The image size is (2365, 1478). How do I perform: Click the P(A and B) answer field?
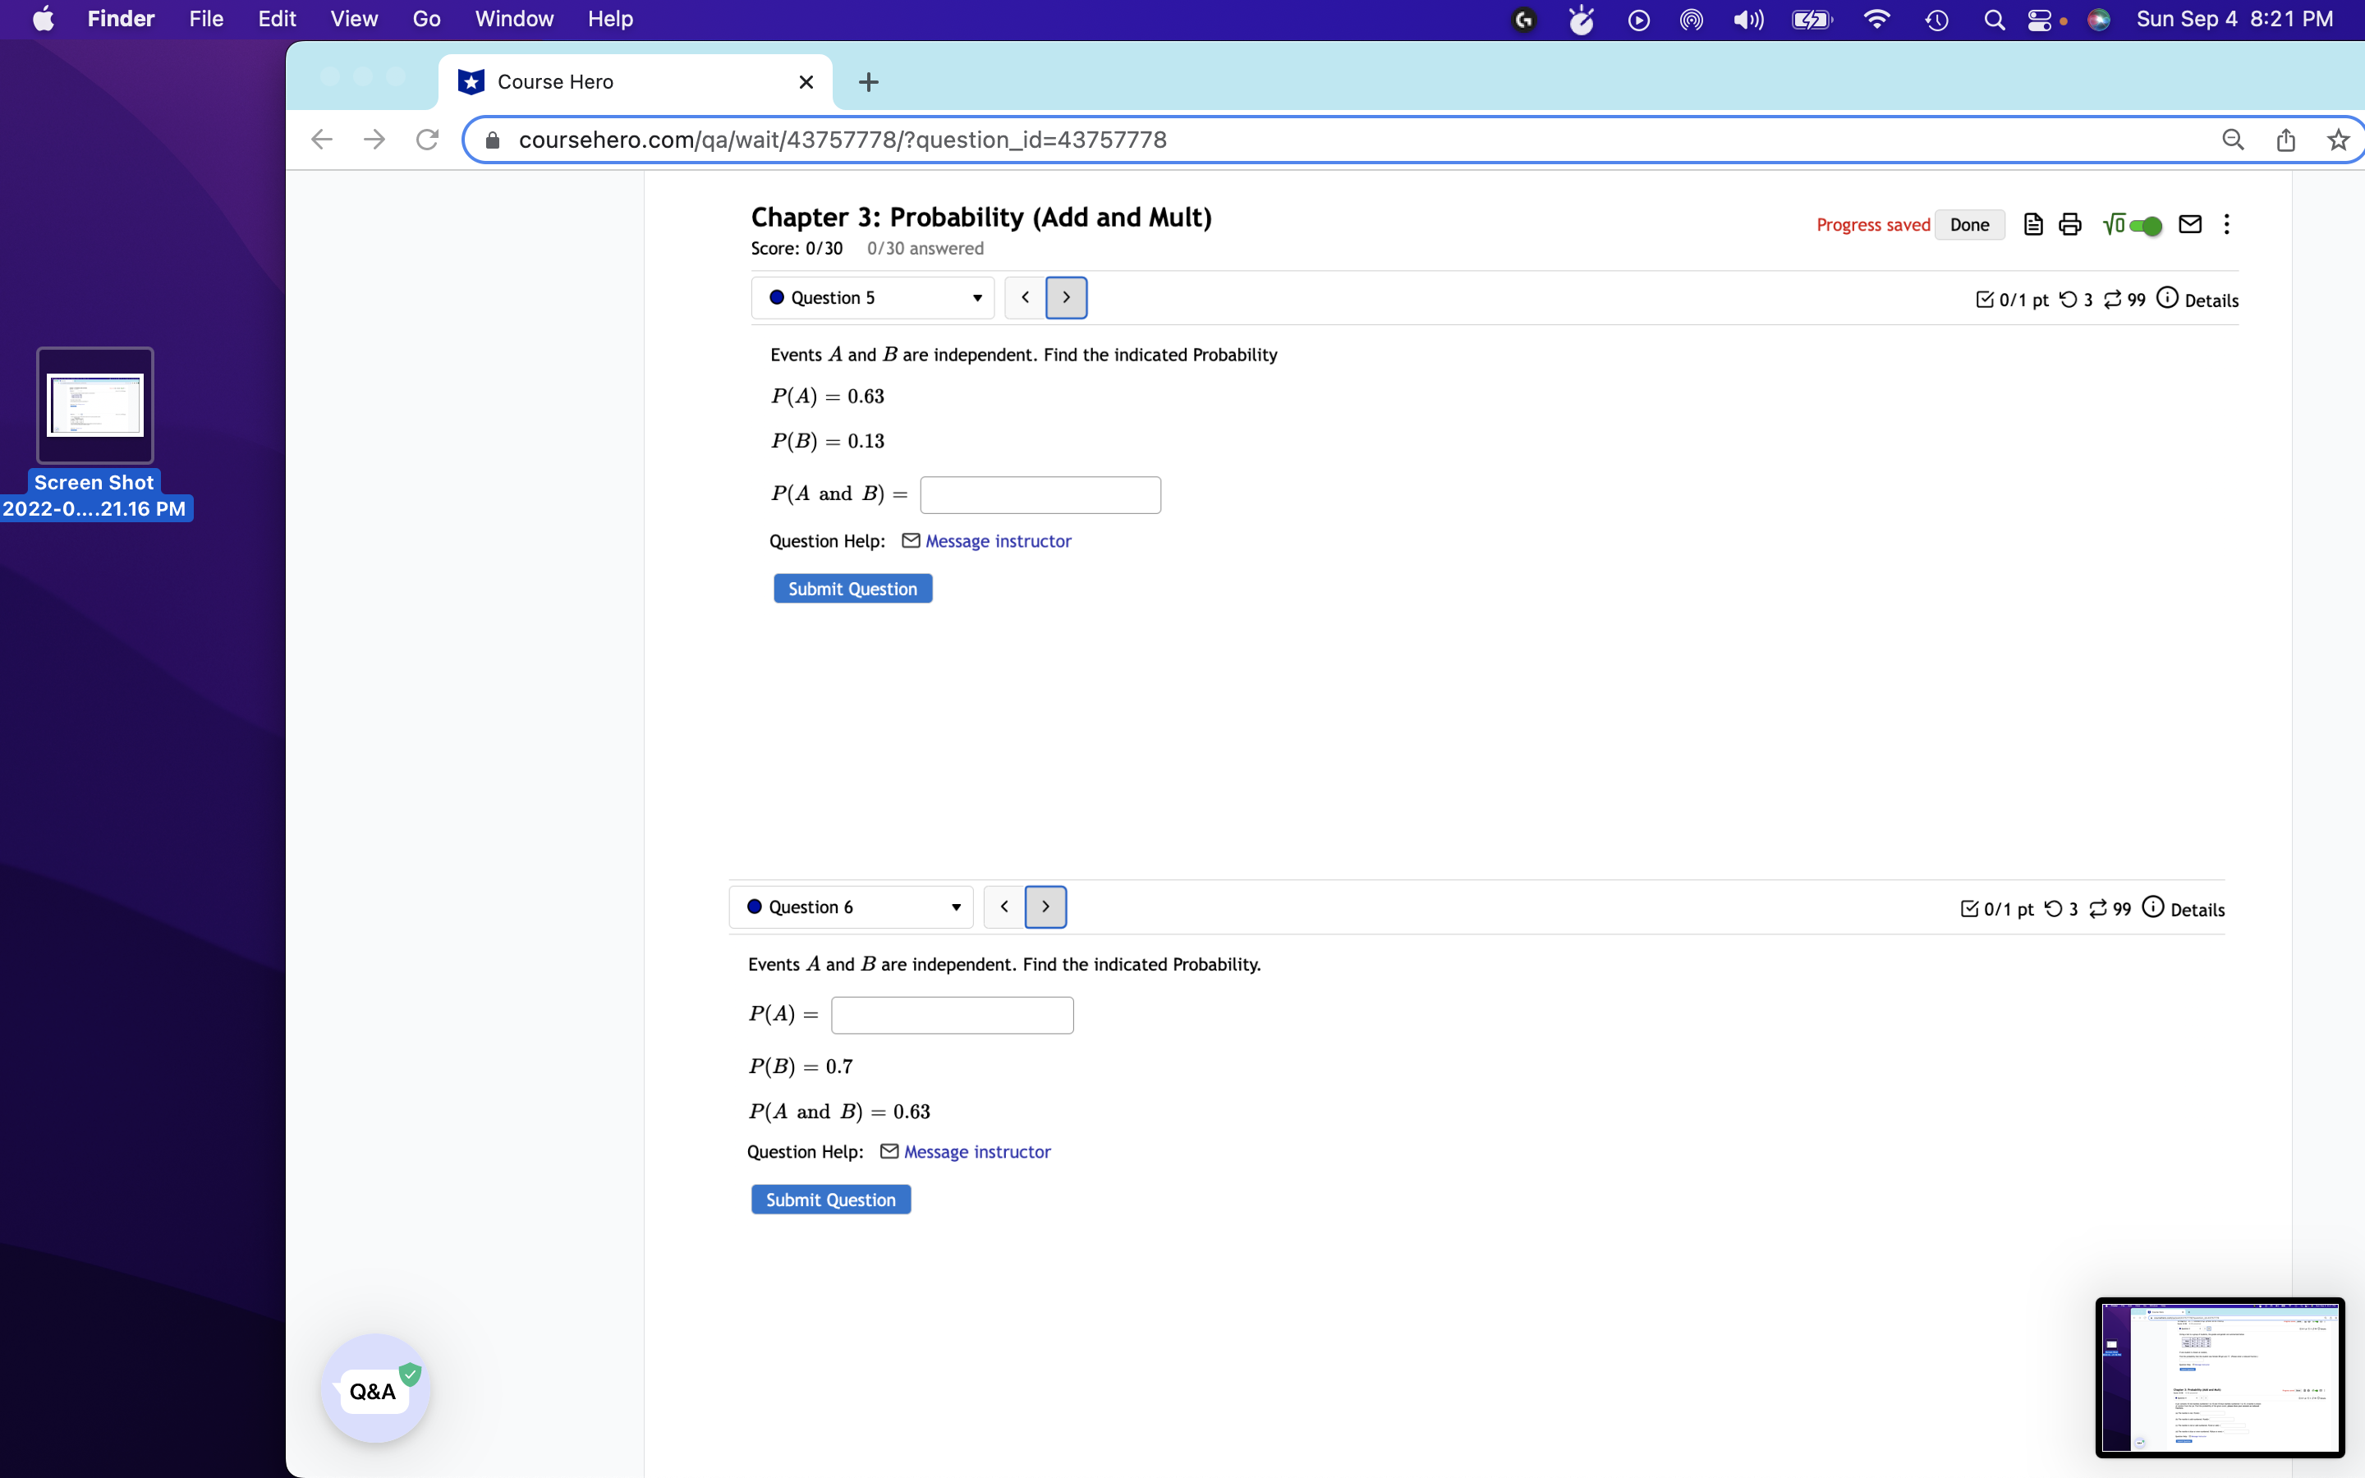click(x=1040, y=494)
